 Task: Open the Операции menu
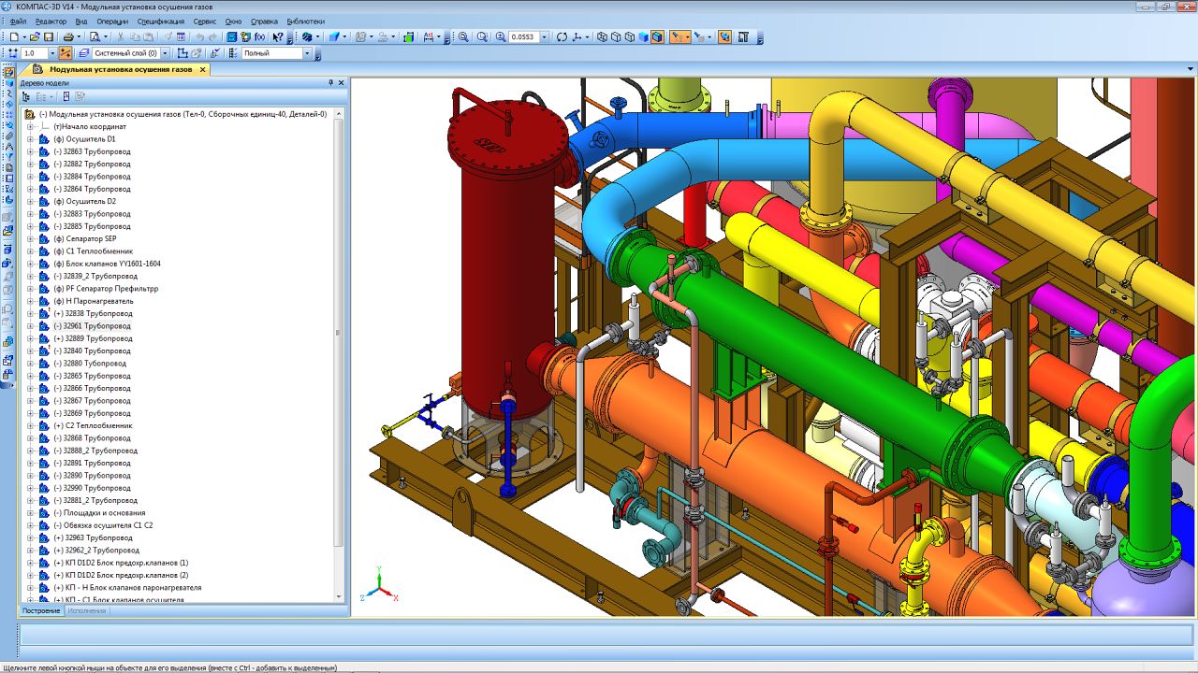tap(112, 21)
